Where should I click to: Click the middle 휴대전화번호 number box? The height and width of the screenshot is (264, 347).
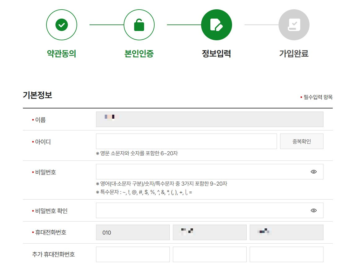click(x=209, y=232)
